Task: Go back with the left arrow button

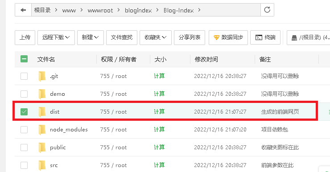Action: [23, 10]
